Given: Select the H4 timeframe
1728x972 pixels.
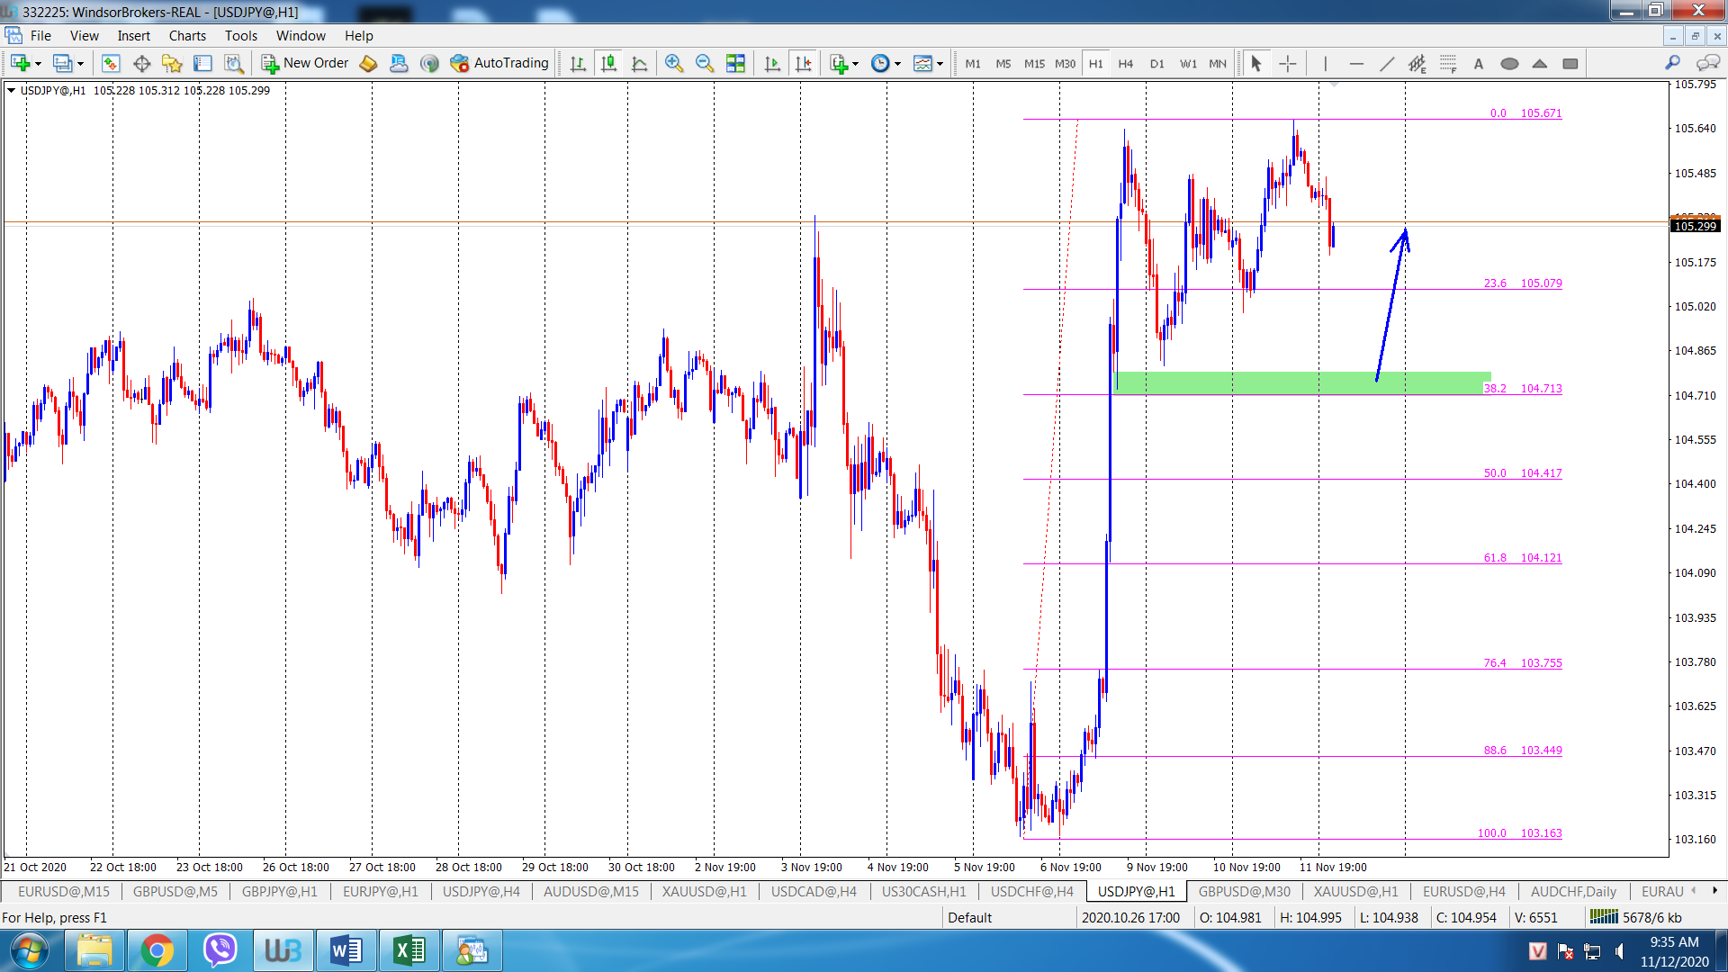Looking at the screenshot, I should click(1126, 64).
